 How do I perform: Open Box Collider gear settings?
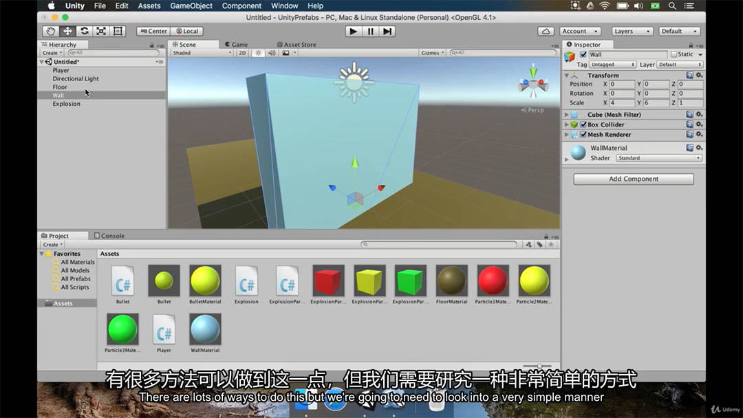click(699, 124)
